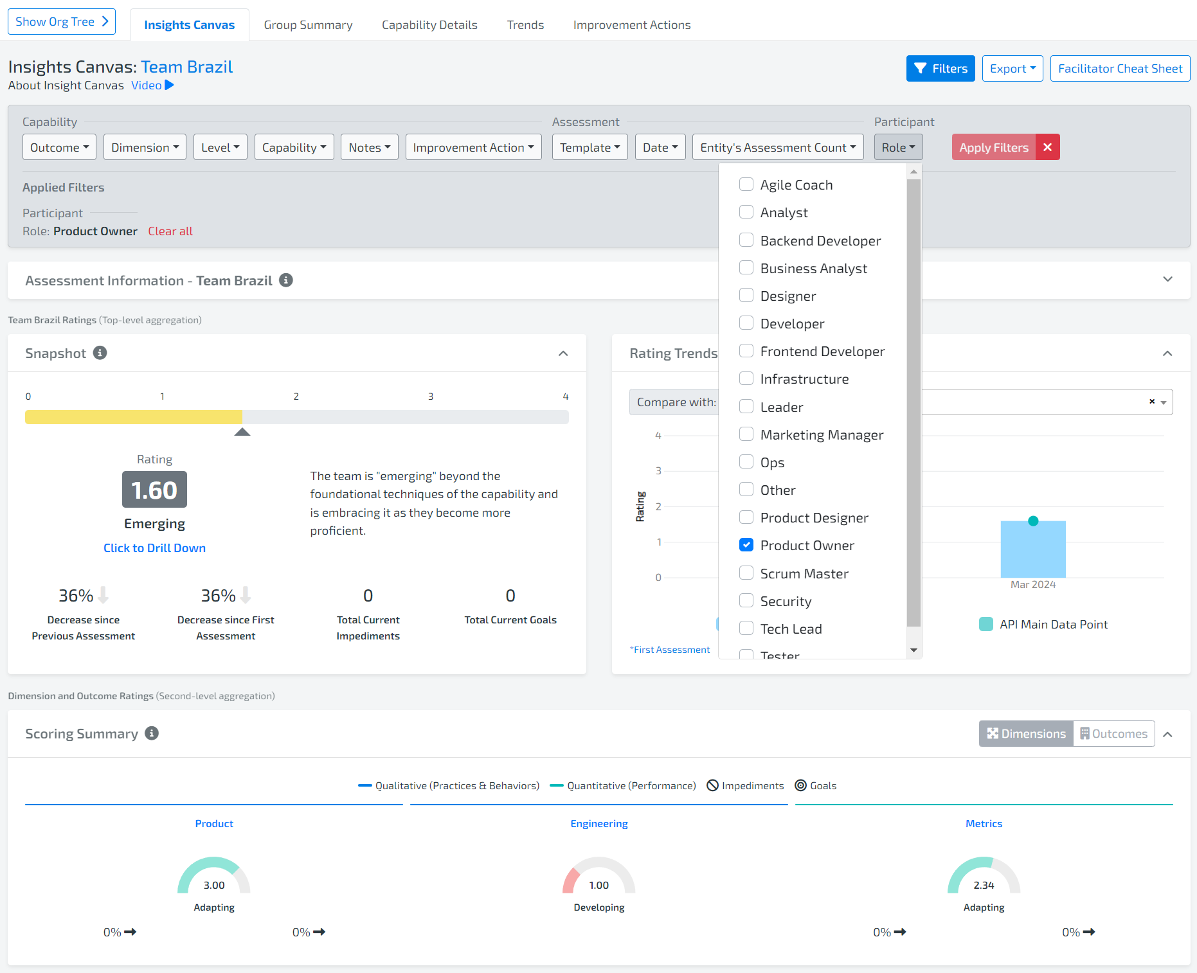The height and width of the screenshot is (973, 1197).
Task: Click the API Main Data Point legend swatch
Action: [x=986, y=624]
